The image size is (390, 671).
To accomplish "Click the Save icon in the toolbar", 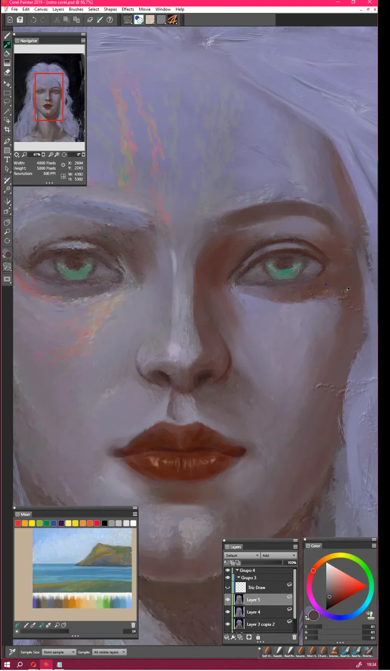I will (x=20, y=20).
